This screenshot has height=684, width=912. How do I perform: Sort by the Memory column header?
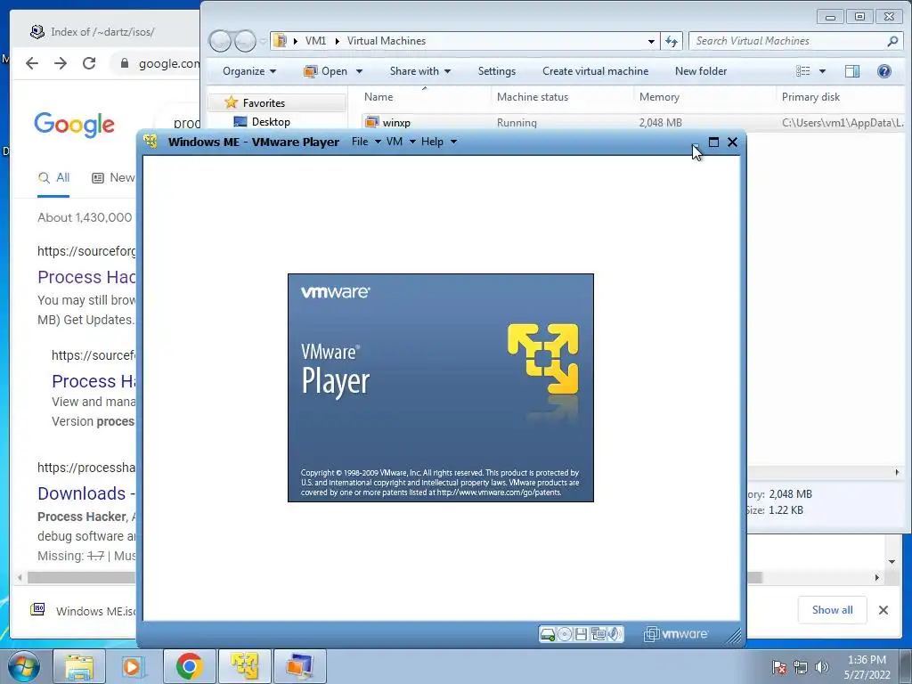[659, 96]
